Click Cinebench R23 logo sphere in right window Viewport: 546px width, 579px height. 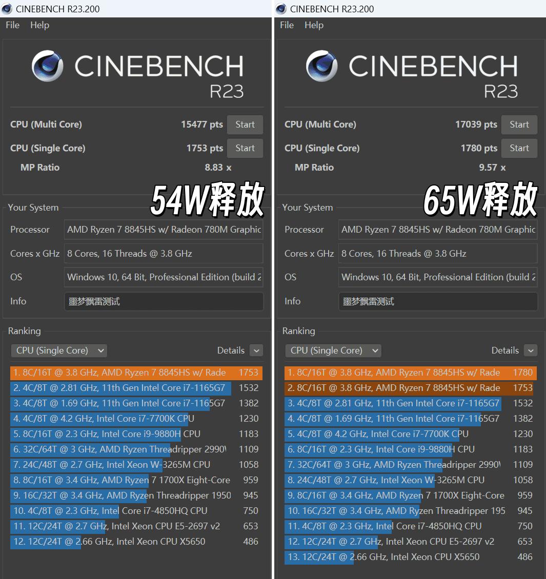pos(321,66)
